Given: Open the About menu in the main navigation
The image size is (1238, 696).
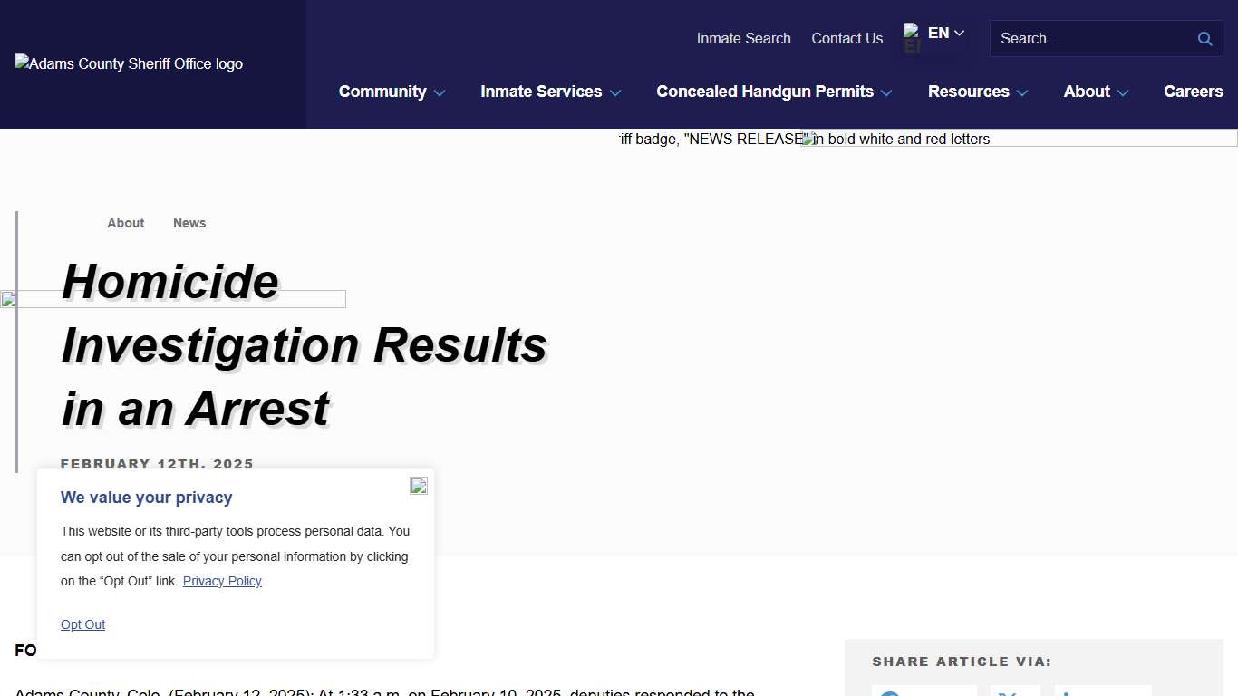Looking at the screenshot, I should tap(1096, 92).
